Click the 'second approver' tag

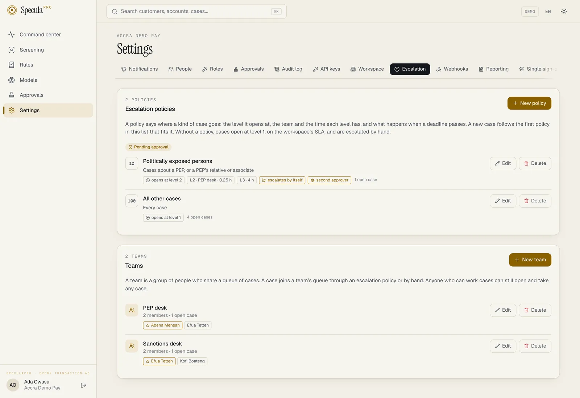(330, 180)
